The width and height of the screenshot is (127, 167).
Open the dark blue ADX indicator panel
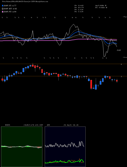tap(65, 147)
